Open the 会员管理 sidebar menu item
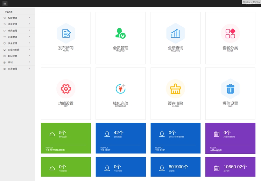This screenshot has width=261, height=181. (13, 31)
